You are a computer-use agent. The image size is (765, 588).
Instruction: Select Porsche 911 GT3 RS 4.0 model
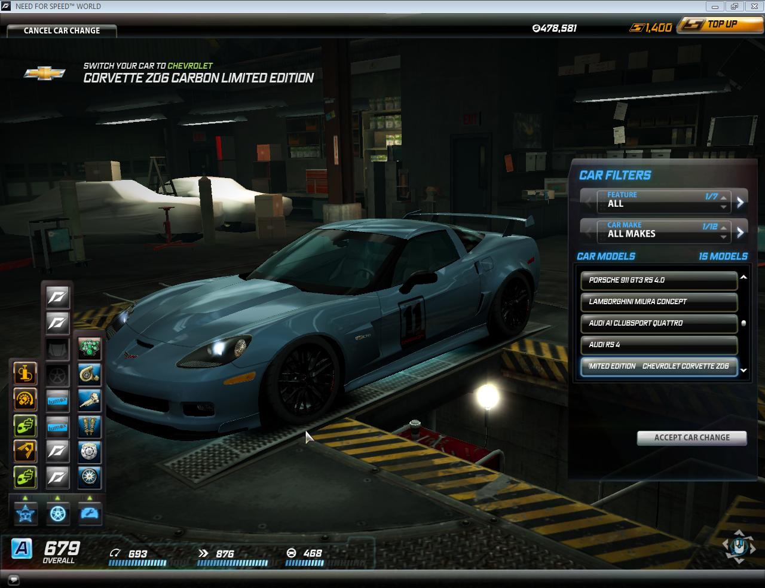click(659, 280)
